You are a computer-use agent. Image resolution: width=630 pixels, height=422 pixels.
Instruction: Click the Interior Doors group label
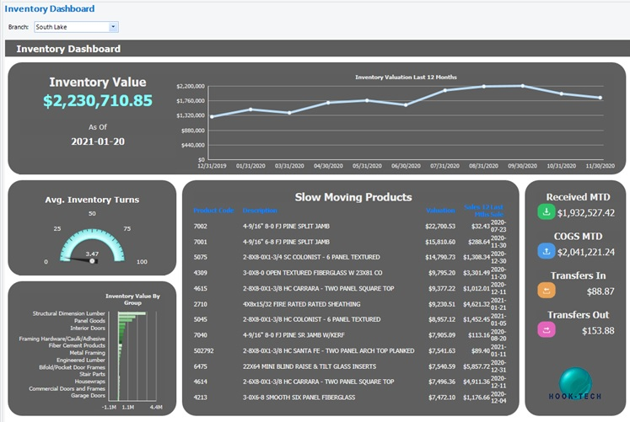click(88, 328)
